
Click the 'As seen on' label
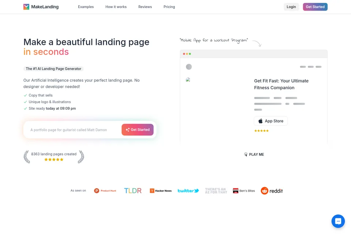point(78,190)
